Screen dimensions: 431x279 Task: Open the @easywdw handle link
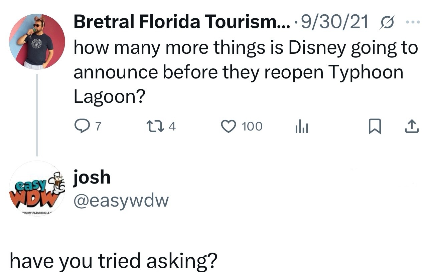point(121,201)
